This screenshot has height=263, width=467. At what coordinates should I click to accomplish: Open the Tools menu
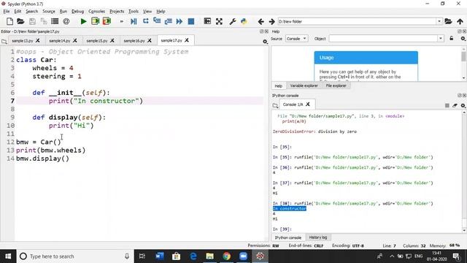pos(134,12)
